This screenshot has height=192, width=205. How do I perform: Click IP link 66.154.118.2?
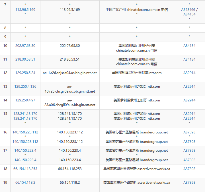(25, 182)
